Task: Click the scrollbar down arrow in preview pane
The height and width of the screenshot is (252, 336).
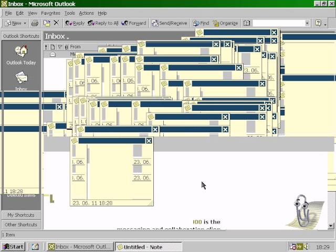Action: pos(331,226)
